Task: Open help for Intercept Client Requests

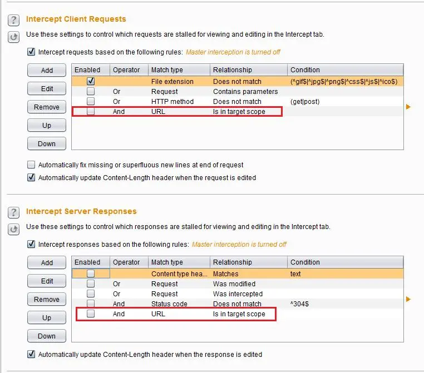Action: [x=13, y=20]
